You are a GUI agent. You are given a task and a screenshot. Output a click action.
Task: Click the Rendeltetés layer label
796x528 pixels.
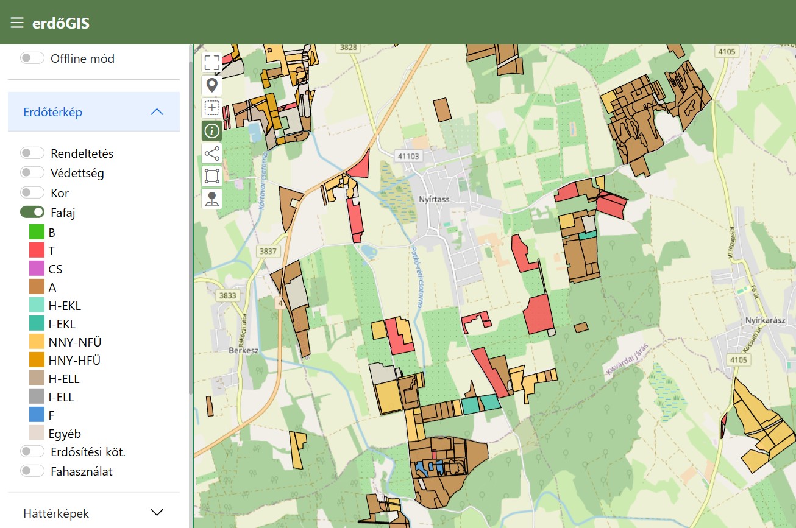pos(82,153)
